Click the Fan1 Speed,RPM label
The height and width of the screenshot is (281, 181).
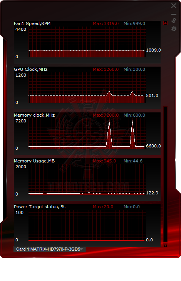[32, 23]
